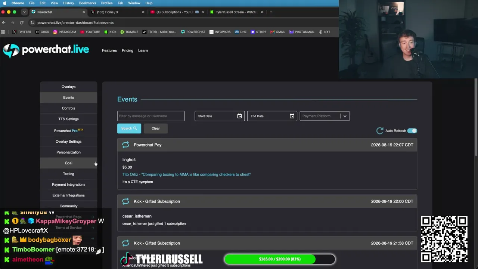Viewport: 478px width, 269px height.
Task: Switch to the YouTube Subscriptions tab
Action: [x=177, y=12]
